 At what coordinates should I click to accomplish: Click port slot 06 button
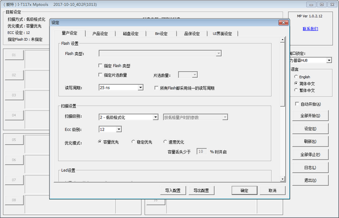click(14, 160)
